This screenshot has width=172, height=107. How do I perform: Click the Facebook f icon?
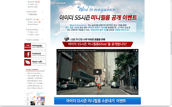(28, 54)
